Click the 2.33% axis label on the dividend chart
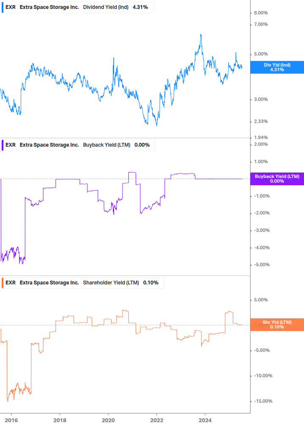This screenshot has width=304, height=426. [261, 122]
